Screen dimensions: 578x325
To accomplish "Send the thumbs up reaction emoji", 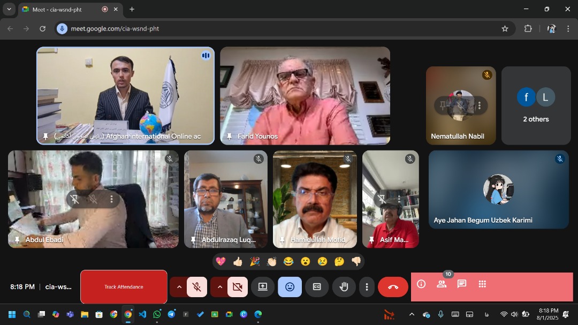I will click(238, 261).
